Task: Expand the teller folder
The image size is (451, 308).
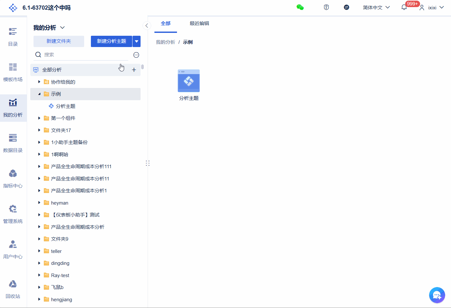Action: 39,251
